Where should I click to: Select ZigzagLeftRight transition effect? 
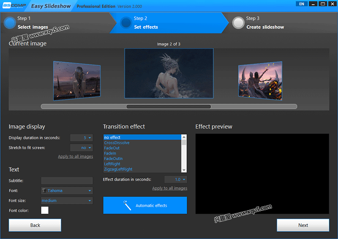tap(142, 169)
